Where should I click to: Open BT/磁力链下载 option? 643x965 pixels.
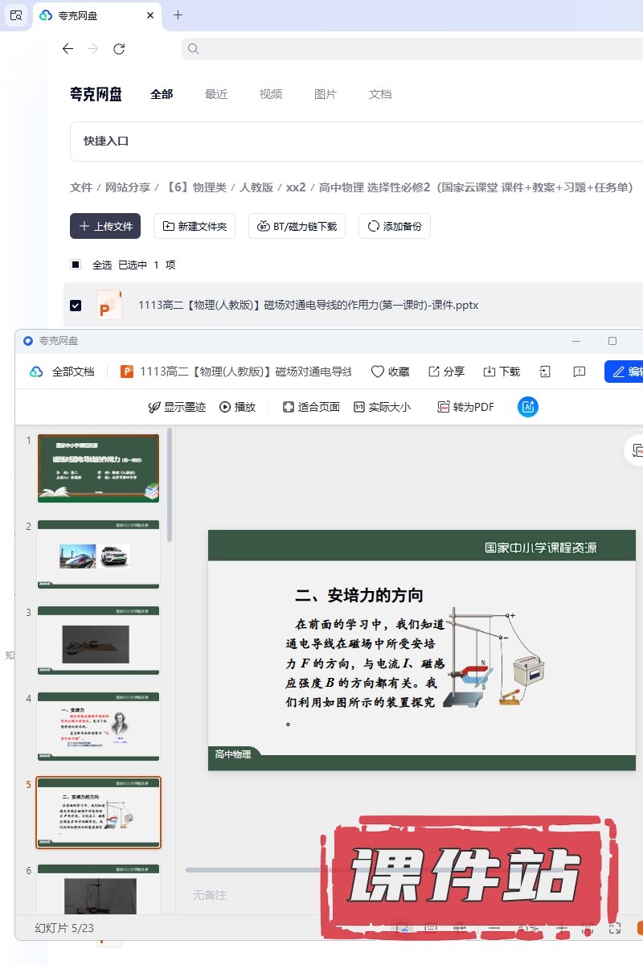[x=297, y=226]
